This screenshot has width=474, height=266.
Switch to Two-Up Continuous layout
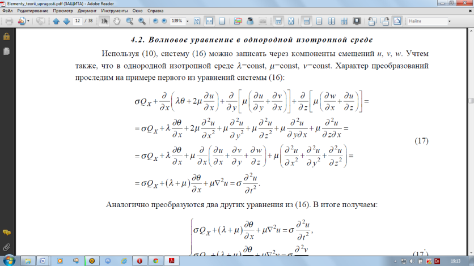pos(344,21)
